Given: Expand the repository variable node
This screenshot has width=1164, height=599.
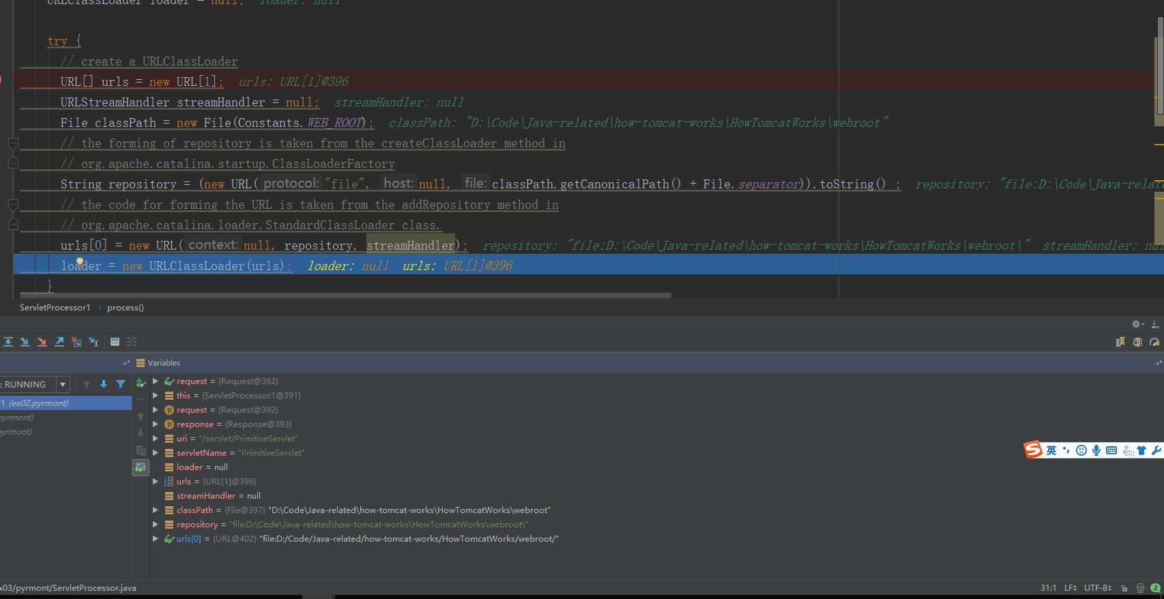Looking at the screenshot, I should (x=156, y=525).
